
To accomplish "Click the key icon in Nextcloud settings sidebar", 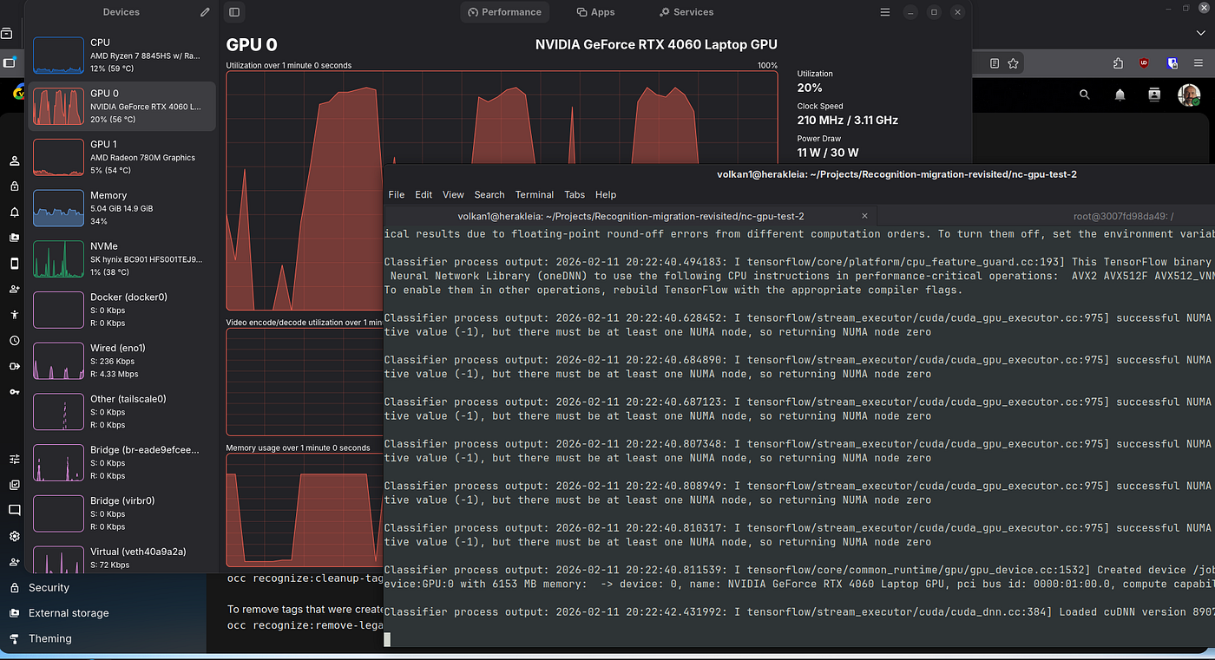I will [x=14, y=392].
